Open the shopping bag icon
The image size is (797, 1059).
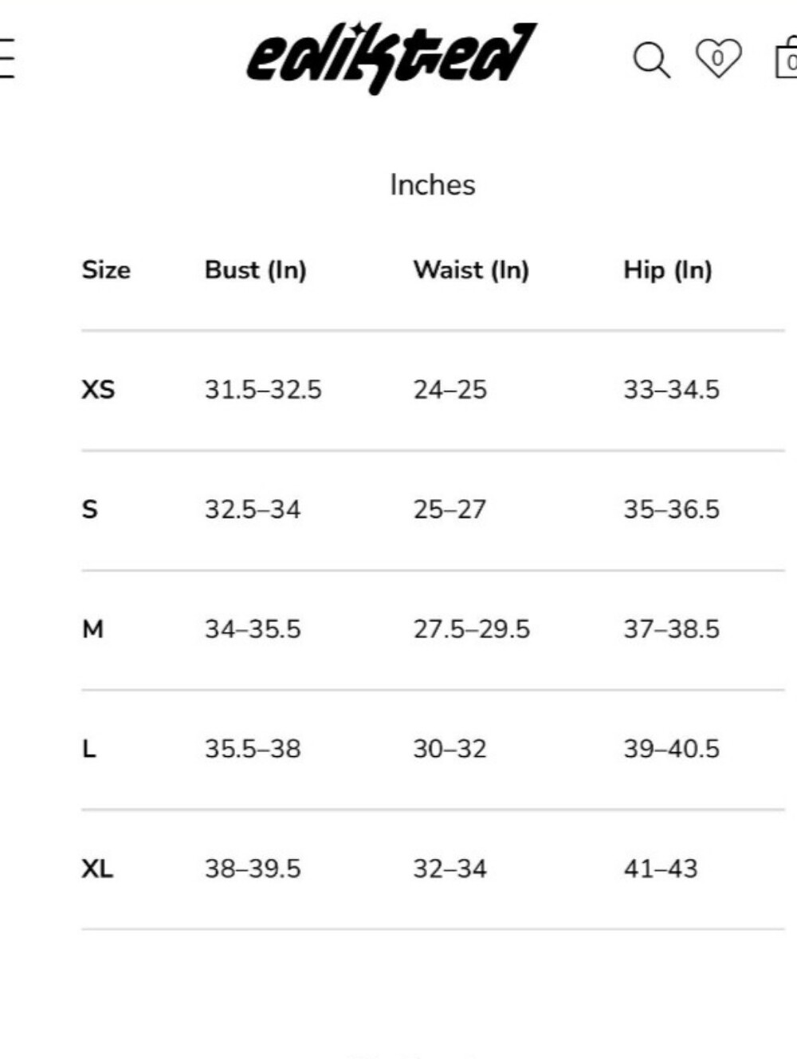pyautogui.click(x=787, y=58)
